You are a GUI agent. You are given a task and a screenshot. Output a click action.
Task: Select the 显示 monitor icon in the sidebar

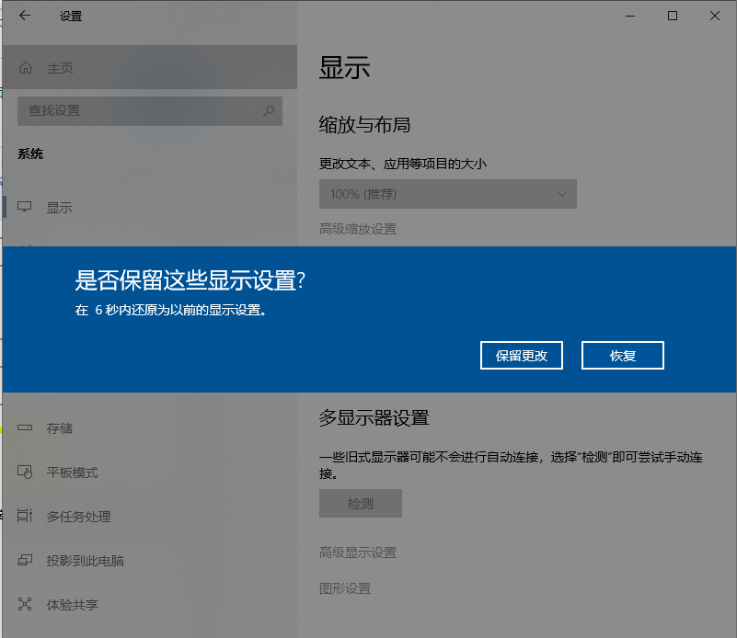26,208
